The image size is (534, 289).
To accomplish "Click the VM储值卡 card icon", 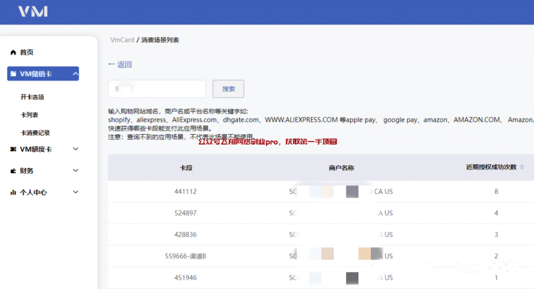I will coord(13,74).
